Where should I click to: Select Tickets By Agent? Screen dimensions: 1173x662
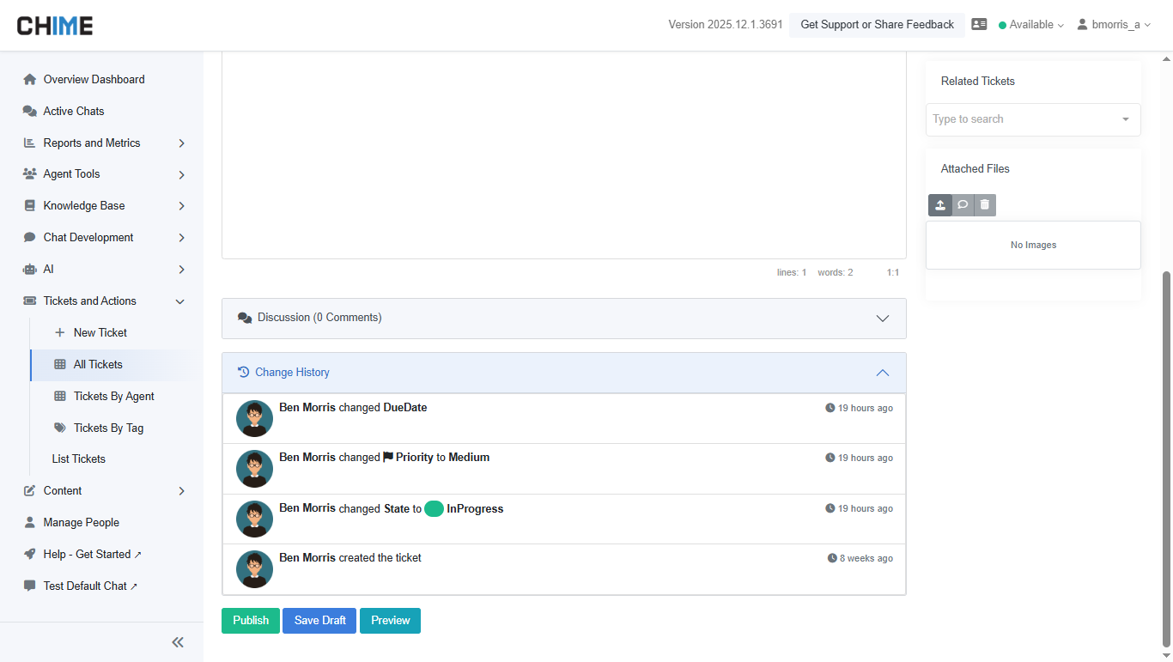(x=113, y=397)
